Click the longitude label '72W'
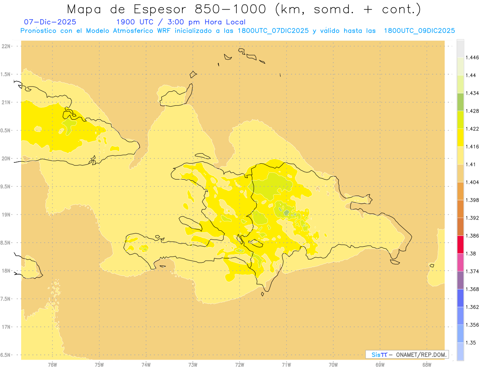This screenshot has width=479, height=370. (240, 365)
